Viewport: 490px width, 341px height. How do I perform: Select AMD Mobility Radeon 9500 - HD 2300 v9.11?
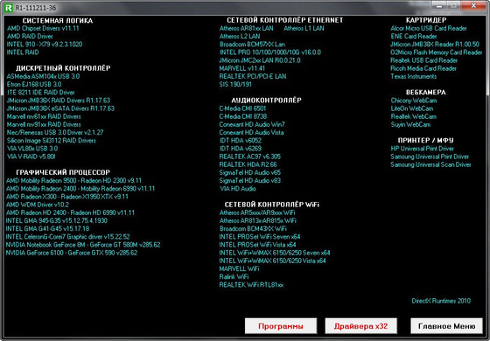73,180
